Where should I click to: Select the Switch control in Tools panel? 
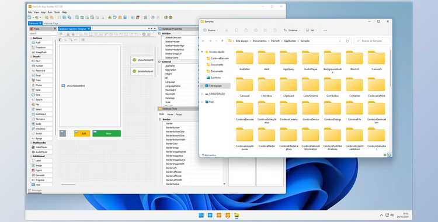[x=41, y=134]
